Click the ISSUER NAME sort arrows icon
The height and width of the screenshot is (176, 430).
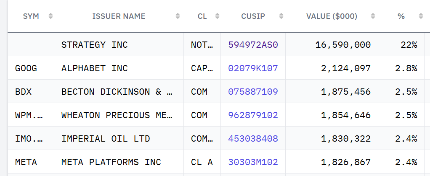pos(178,16)
